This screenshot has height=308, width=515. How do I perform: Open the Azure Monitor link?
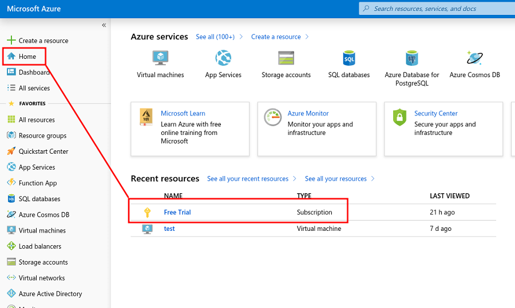[308, 113]
